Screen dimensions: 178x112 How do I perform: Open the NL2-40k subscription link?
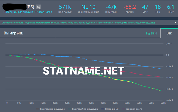point(150,23)
